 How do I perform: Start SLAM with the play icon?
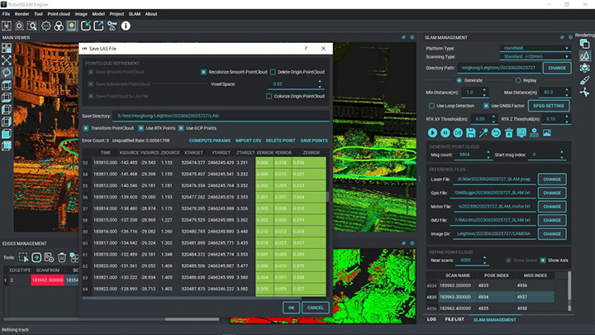click(432, 132)
